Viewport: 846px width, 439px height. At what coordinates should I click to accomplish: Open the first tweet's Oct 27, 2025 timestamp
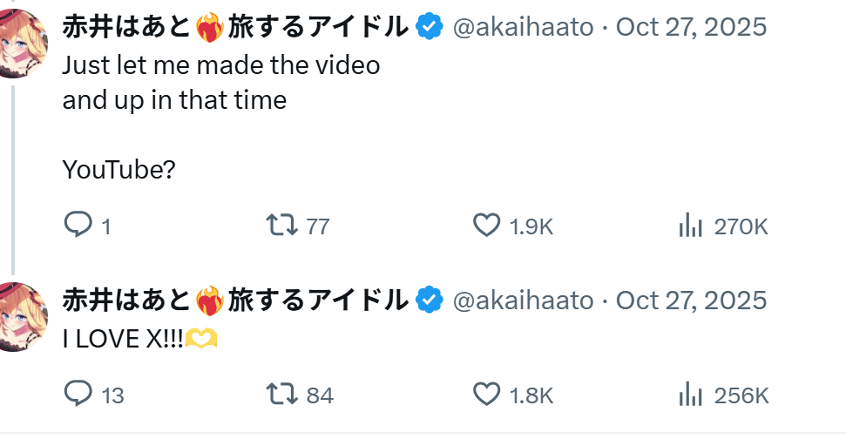tap(691, 27)
